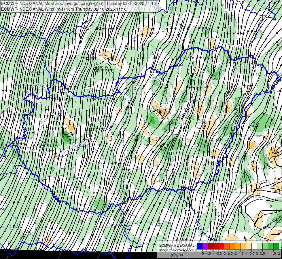This screenshot has height=259, width=282.
Task: Click the "-3" legend scale label
Action: click(224, 254)
